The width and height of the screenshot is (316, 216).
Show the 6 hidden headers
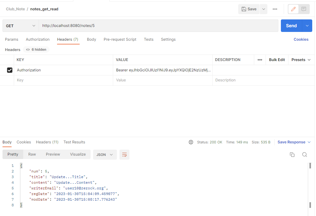[36, 49]
